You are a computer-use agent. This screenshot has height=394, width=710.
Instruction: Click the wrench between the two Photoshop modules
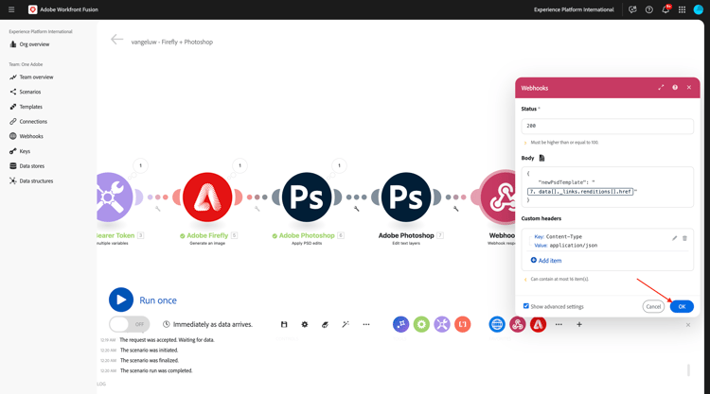click(356, 209)
